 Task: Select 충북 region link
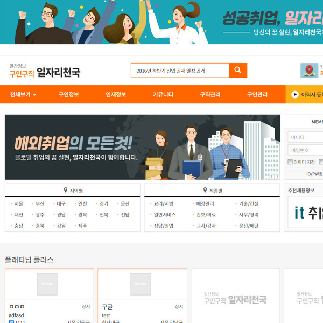40,226
